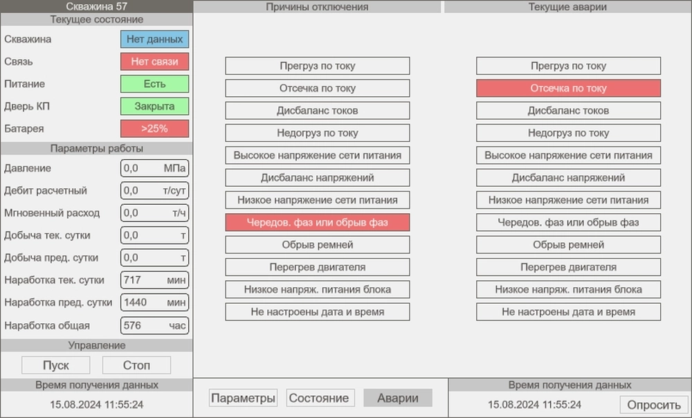692x418 pixels.
Task: Select Обрыв ремней in Причины отключения
Action: [318, 245]
